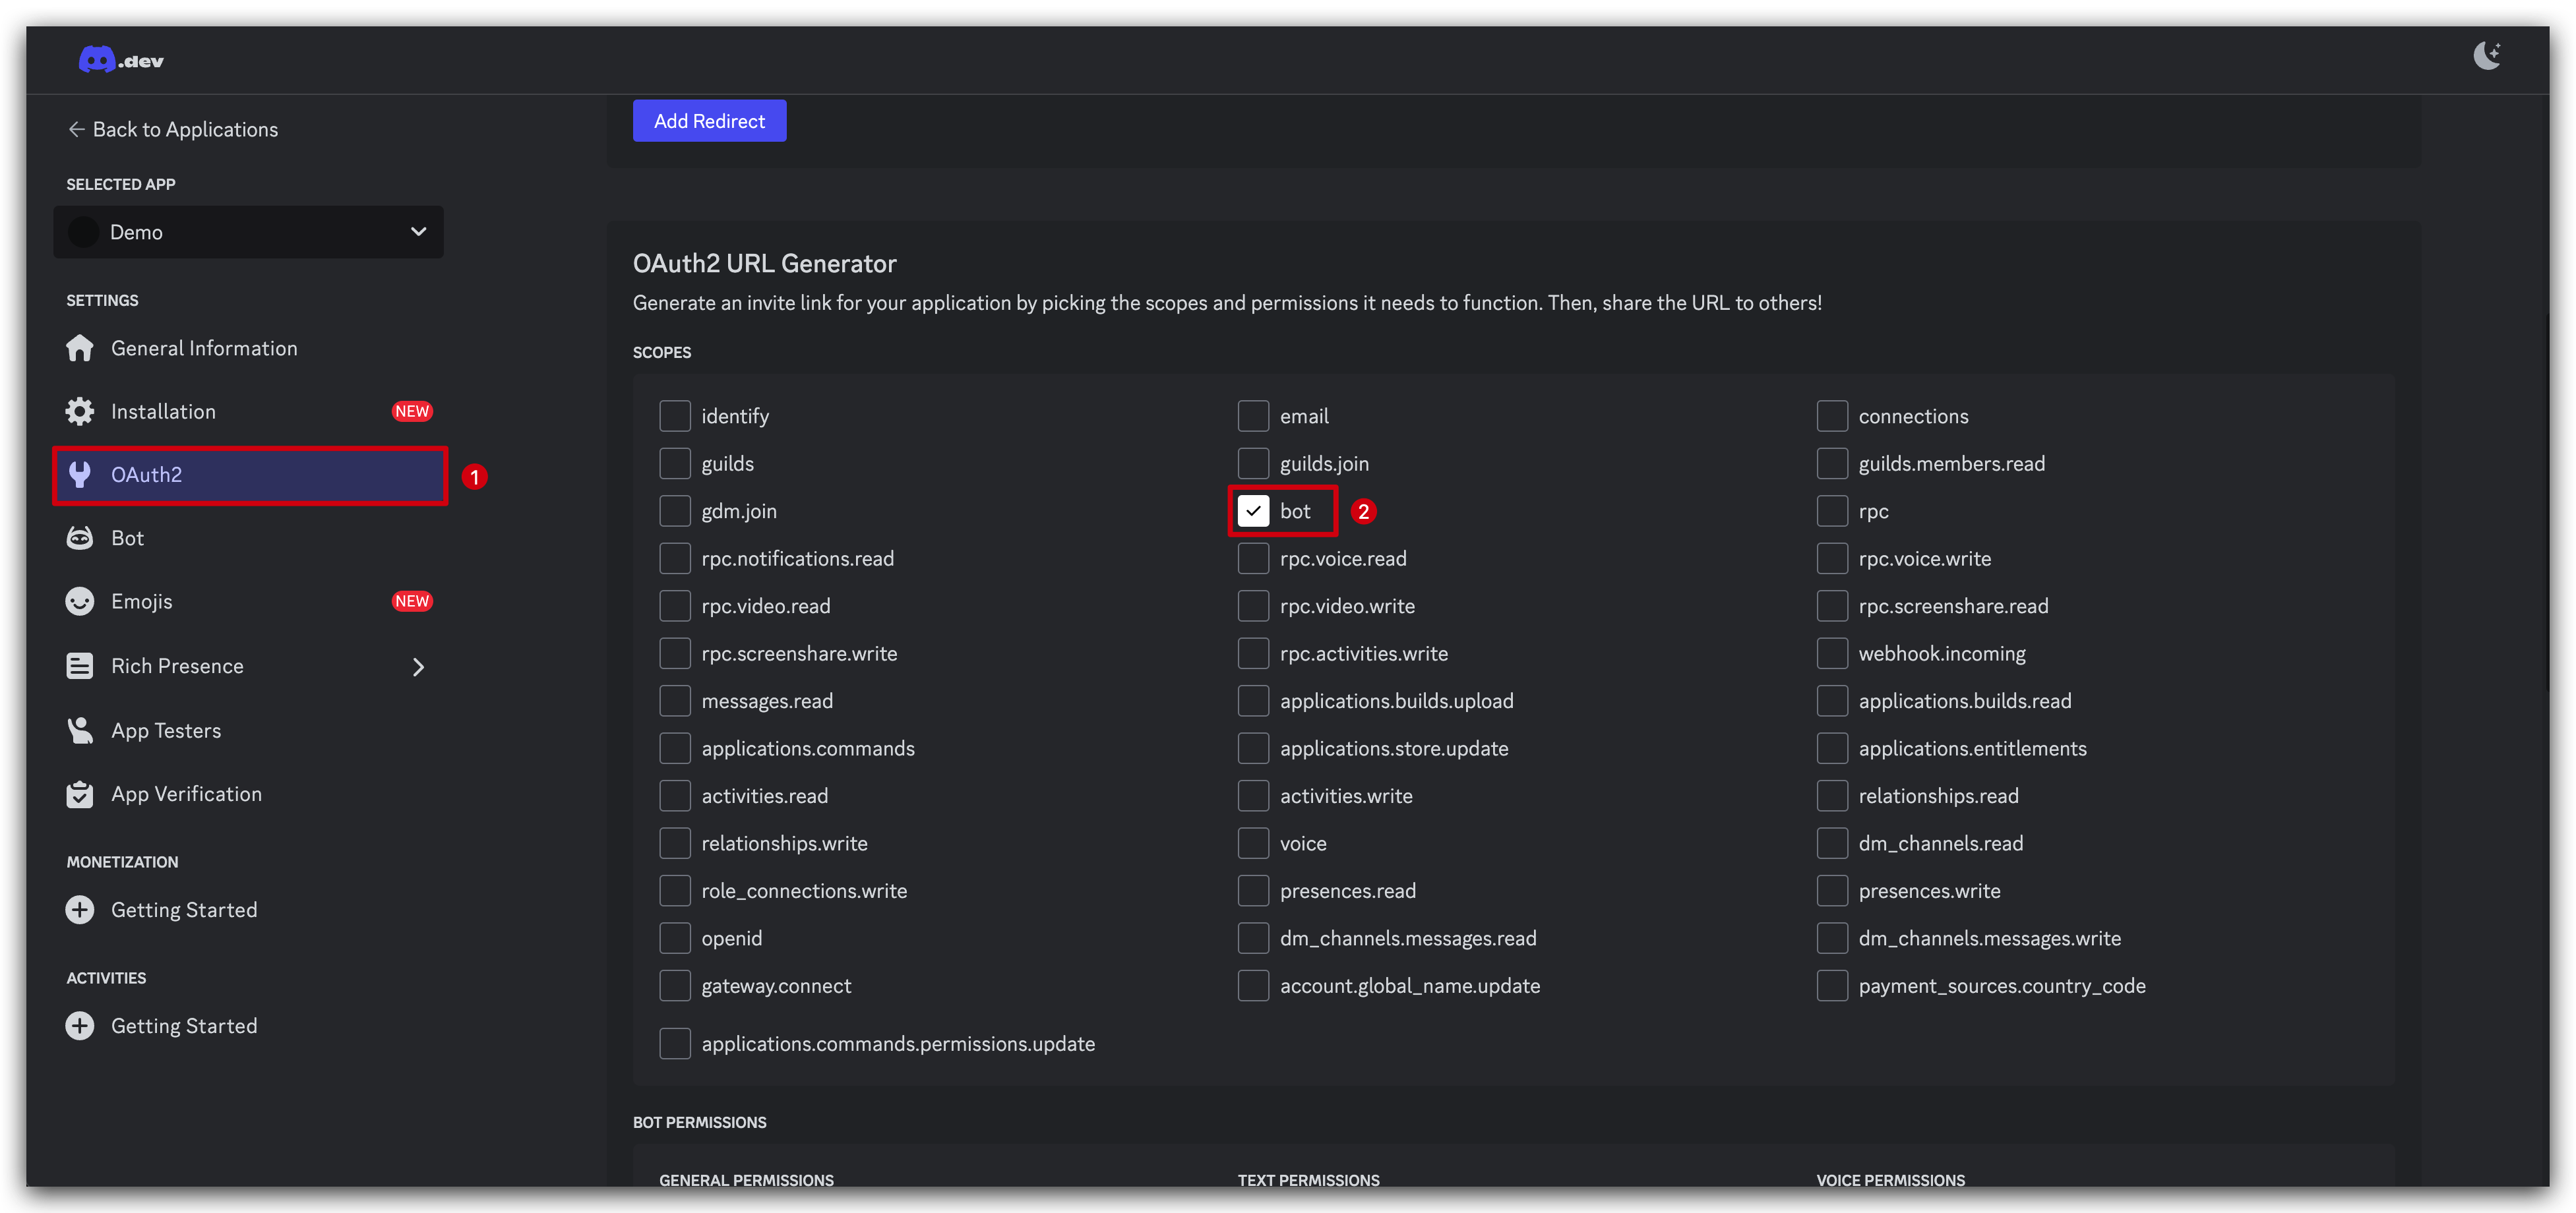Click NEW badge next to Emojis
The height and width of the screenshot is (1213, 2576).
[412, 601]
